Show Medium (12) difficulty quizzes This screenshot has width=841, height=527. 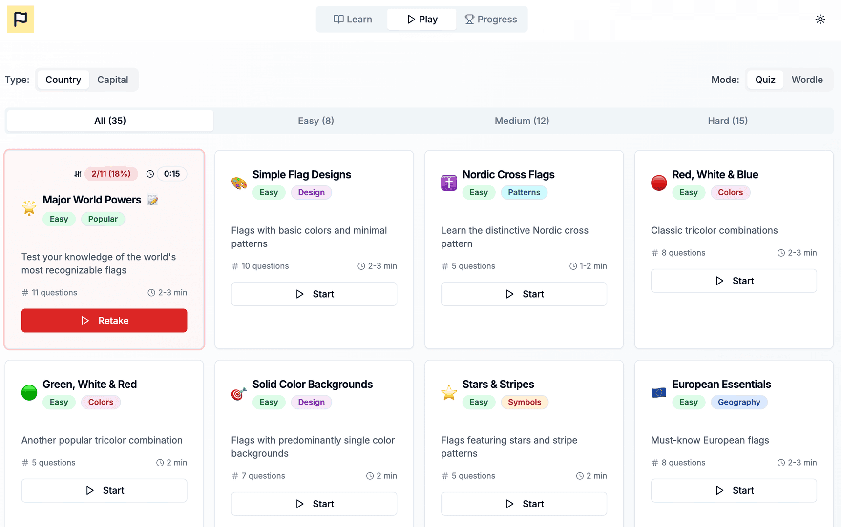point(522,121)
